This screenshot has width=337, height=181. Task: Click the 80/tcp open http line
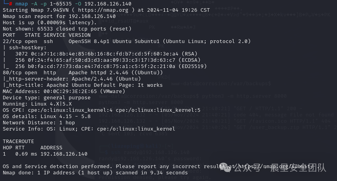(x=82, y=73)
